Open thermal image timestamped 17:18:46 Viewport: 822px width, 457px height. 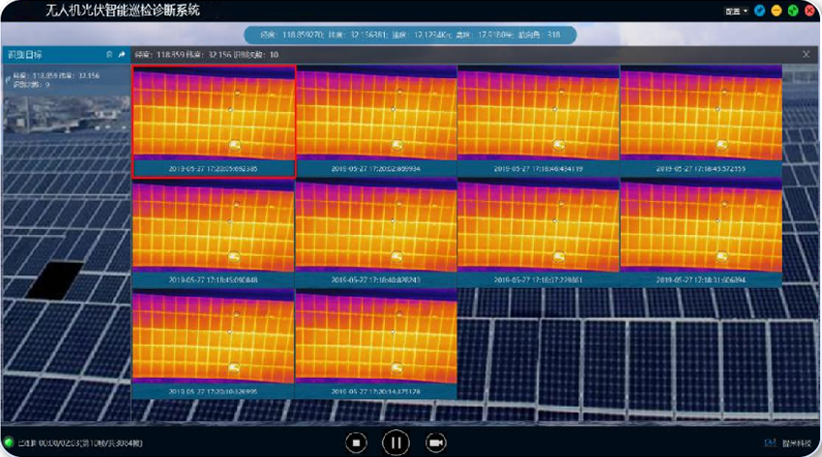pyautogui.click(x=539, y=122)
